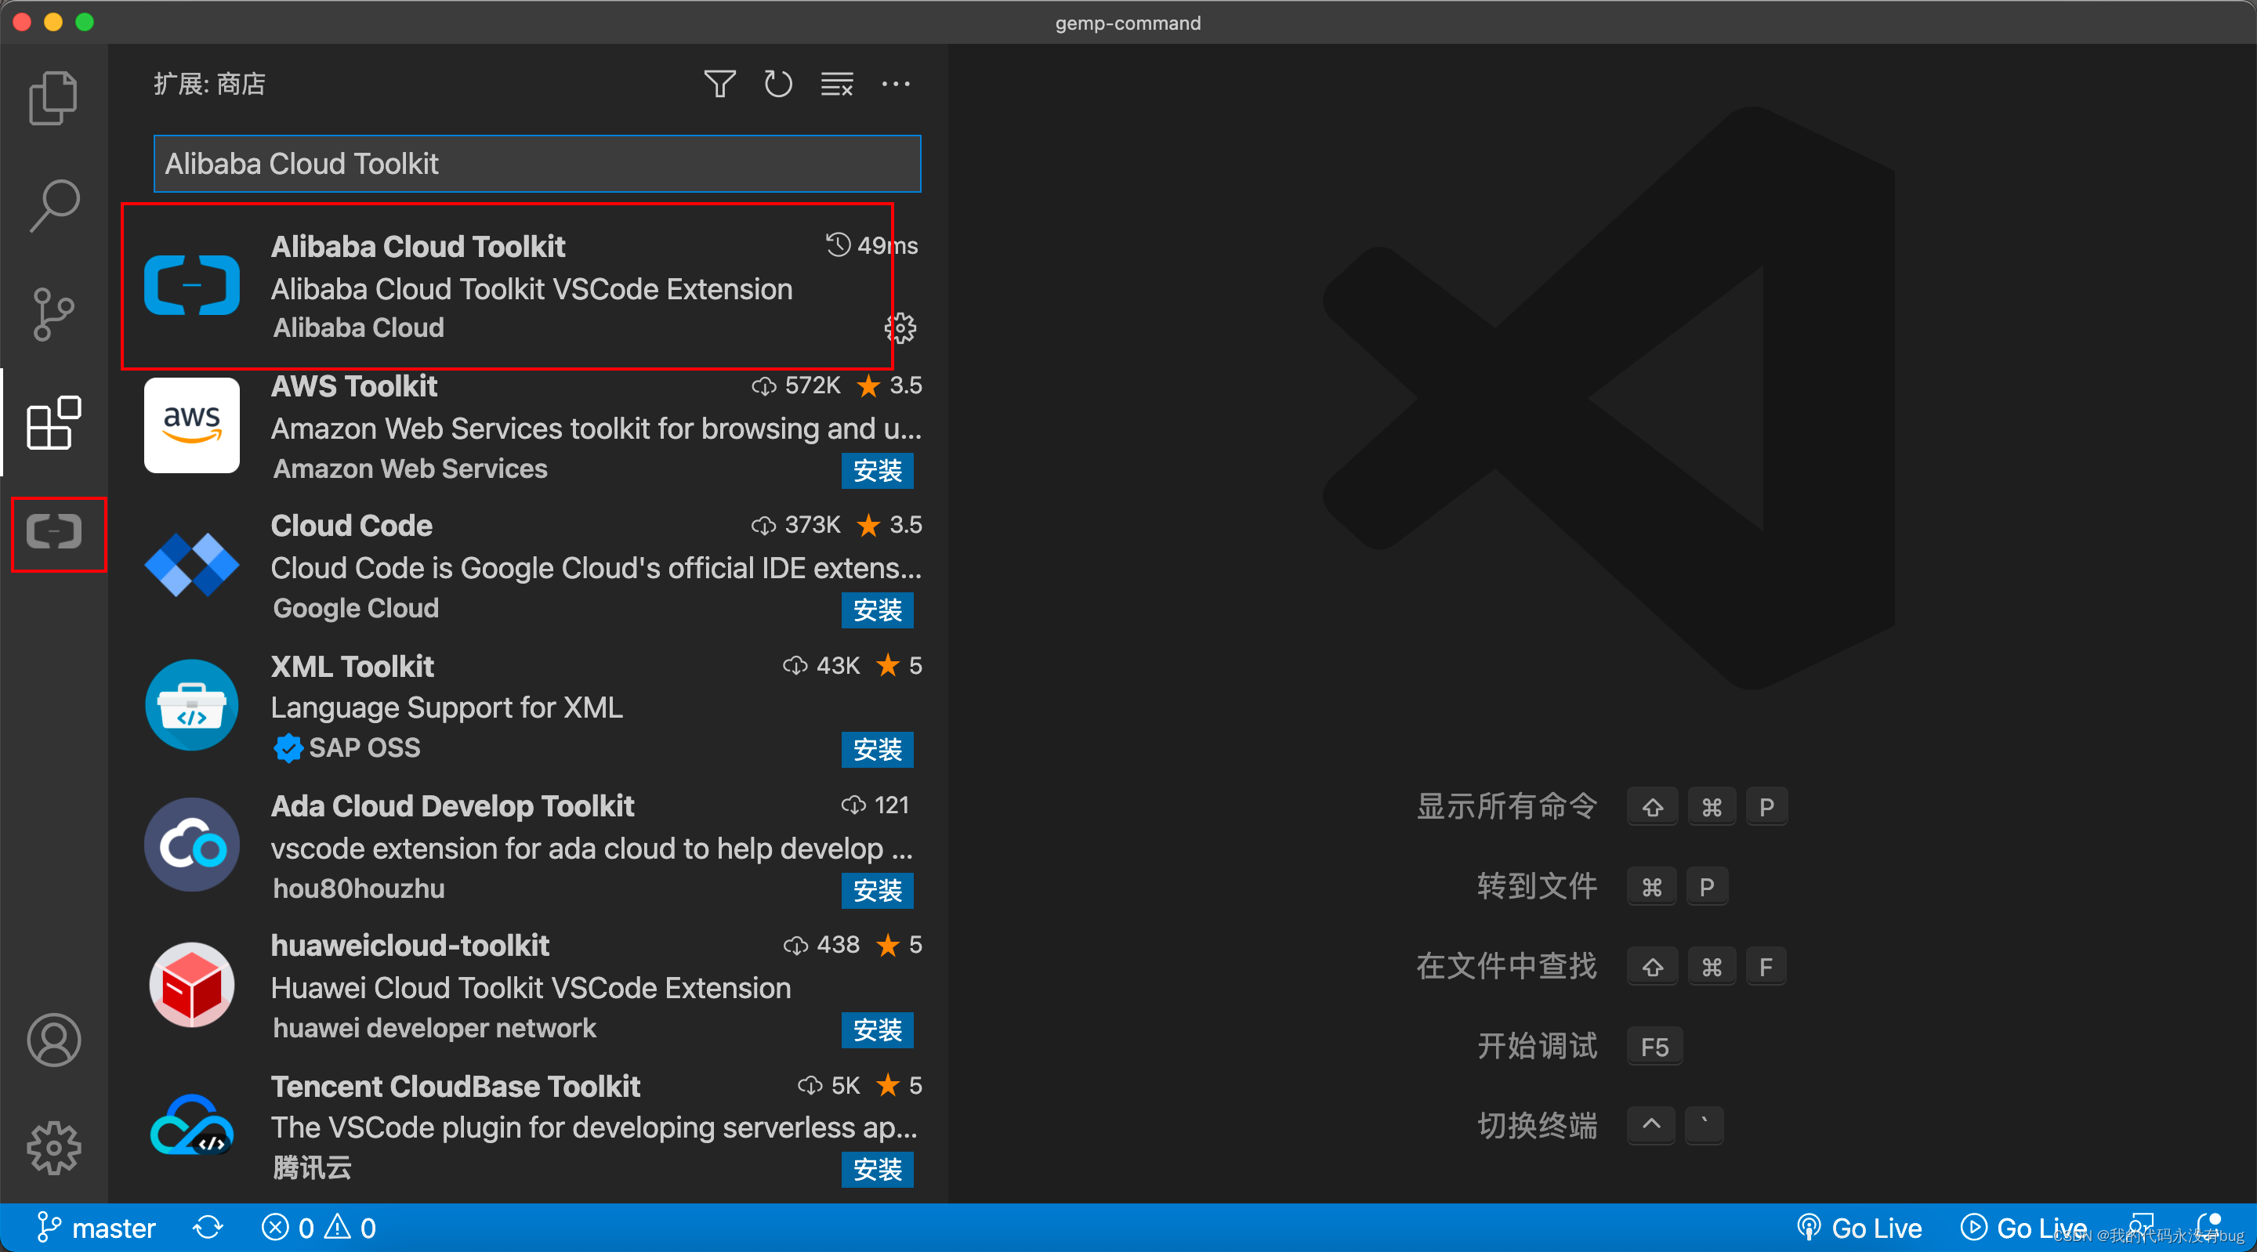Refresh the extensions list
Screen dimensions: 2257x1252
pos(778,84)
